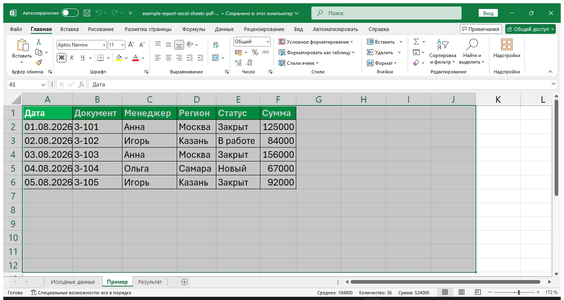
Task: Click the wrap text icon
Action: point(216,45)
